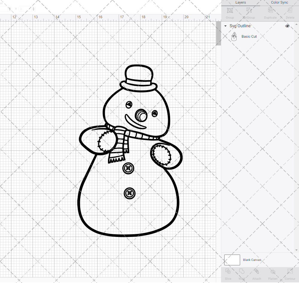Click the Blank Canvas color swatch
299x283 pixels.
232,260
